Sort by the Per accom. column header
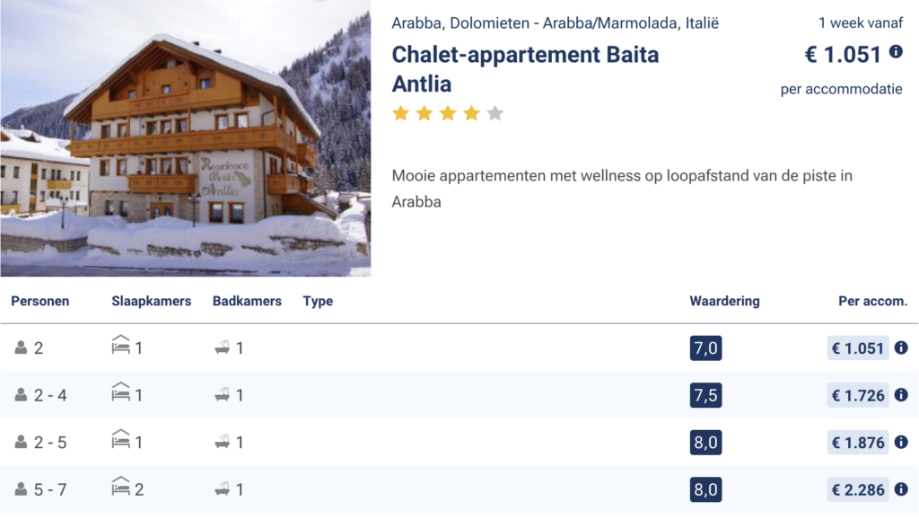 click(872, 302)
